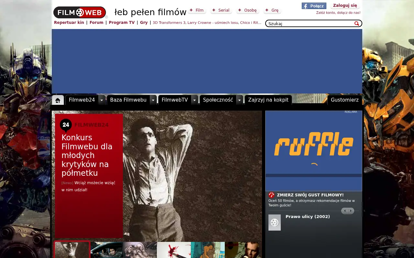Add Grę with plus button
Viewport: 414px width, 258px height.
[x=272, y=10]
